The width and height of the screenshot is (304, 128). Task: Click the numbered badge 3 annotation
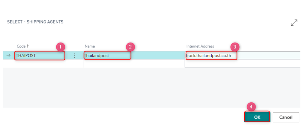pos(235,47)
